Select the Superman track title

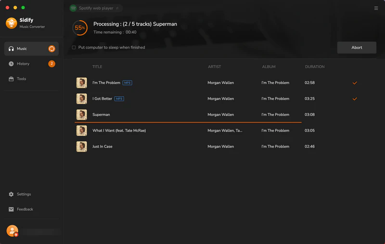[x=101, y=115]
